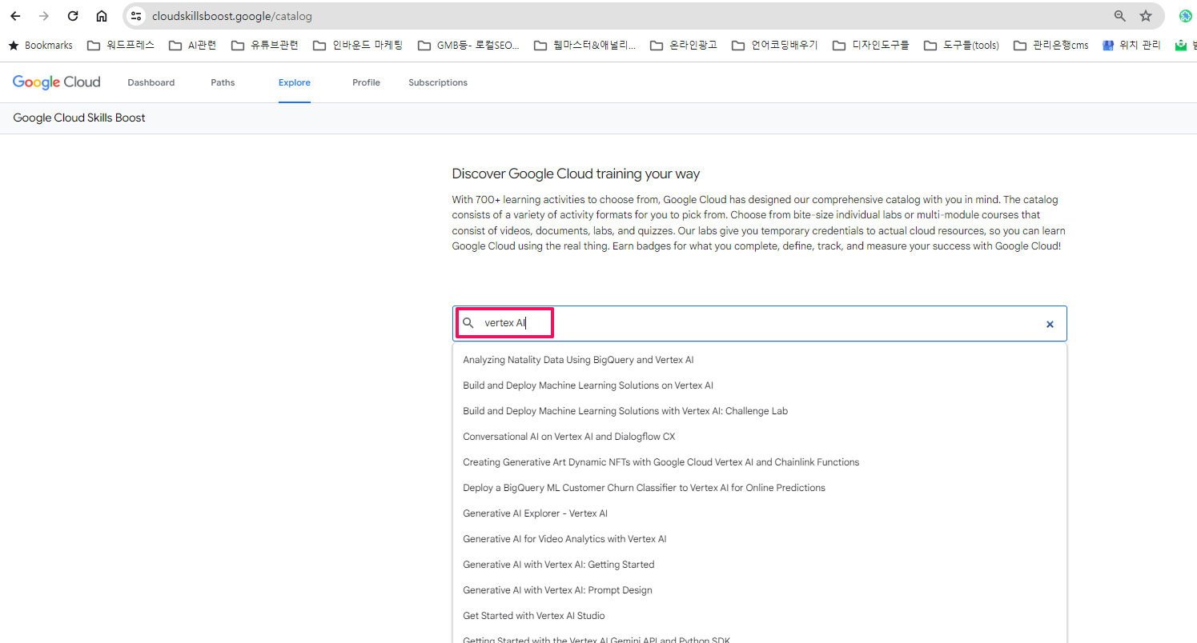Image resolution: width=1197 pixels, height=643 pixels.
Task: Open the Profile tab
Action: point(366,82)
